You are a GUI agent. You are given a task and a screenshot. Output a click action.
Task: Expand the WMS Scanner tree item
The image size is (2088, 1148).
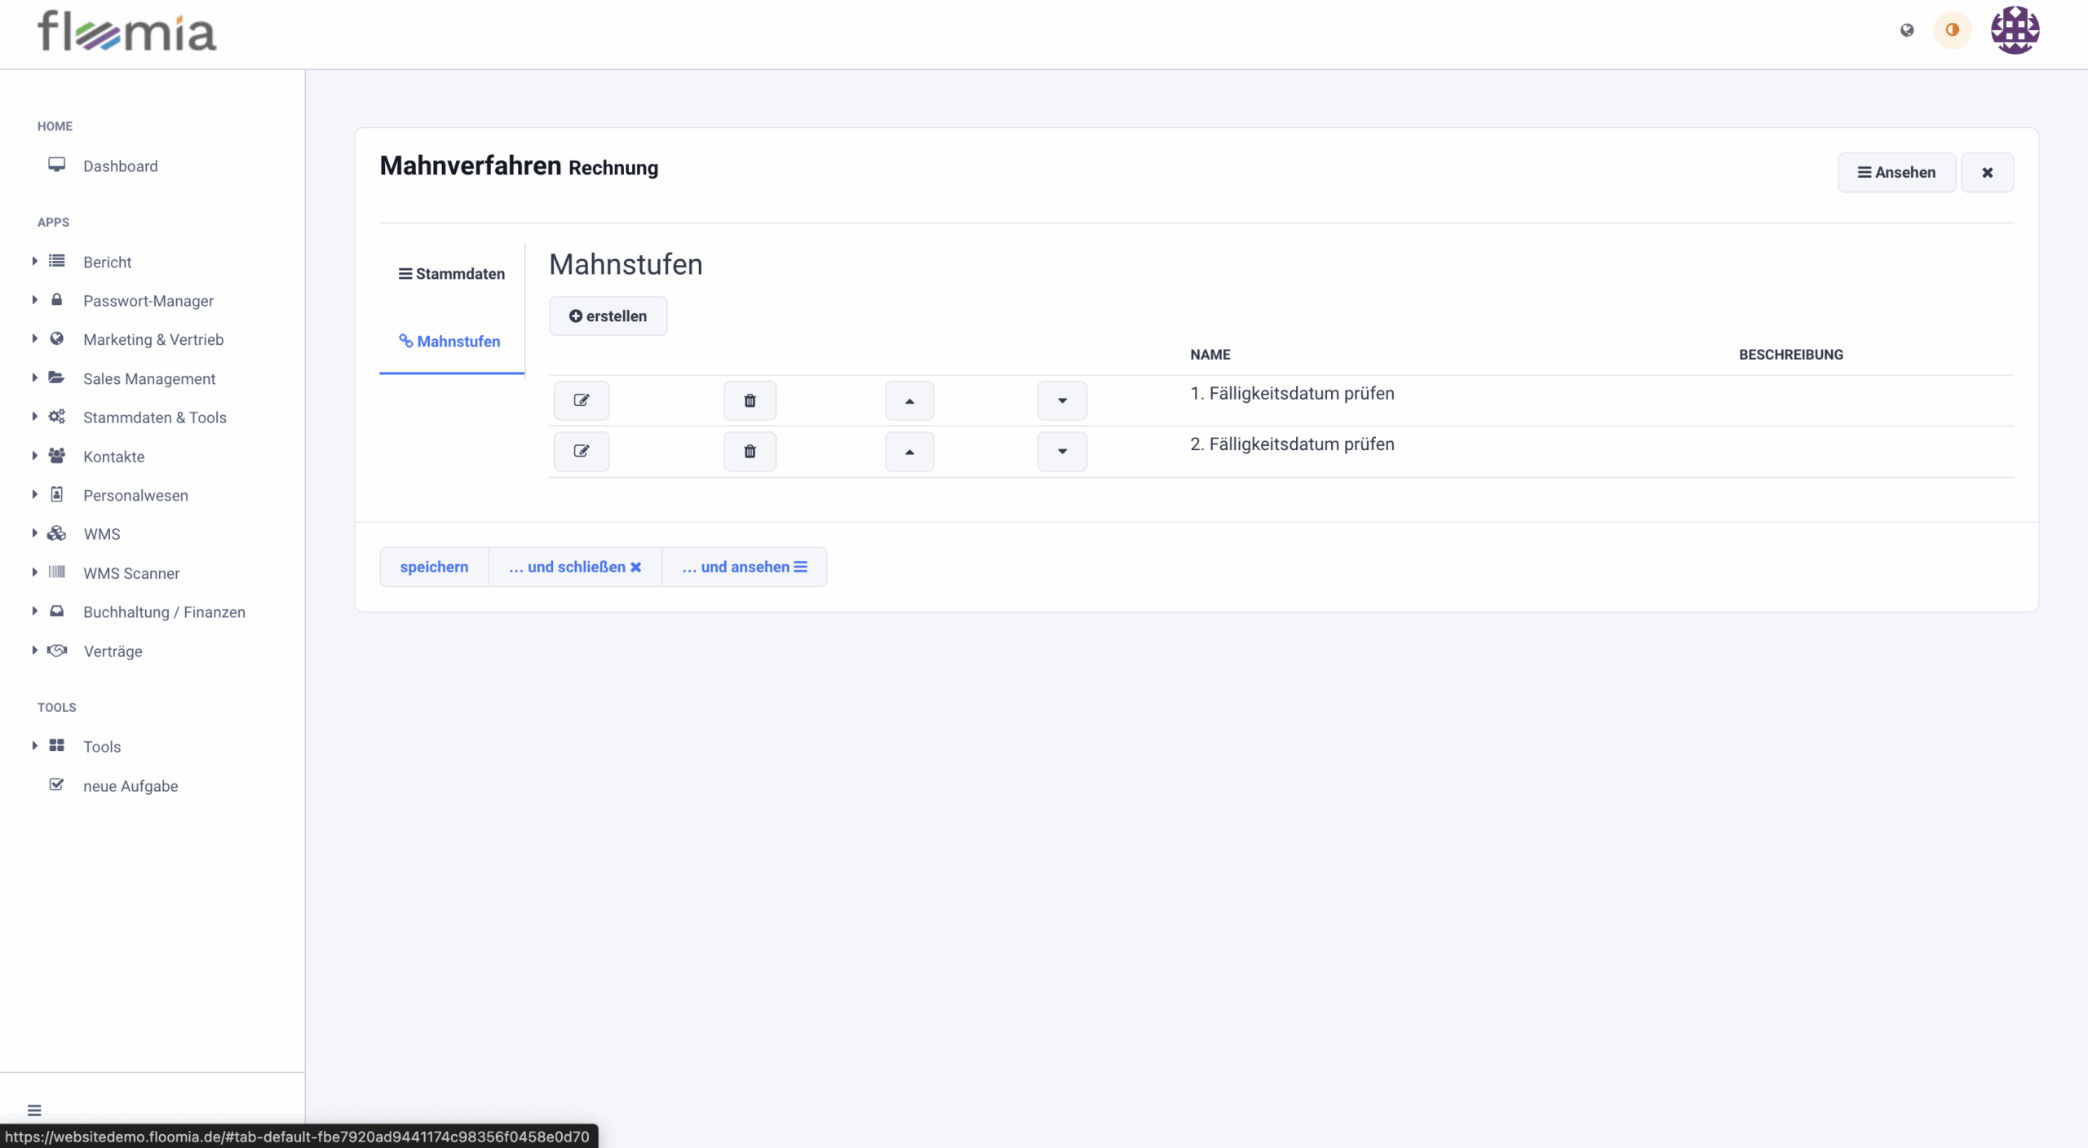point(131,573)
